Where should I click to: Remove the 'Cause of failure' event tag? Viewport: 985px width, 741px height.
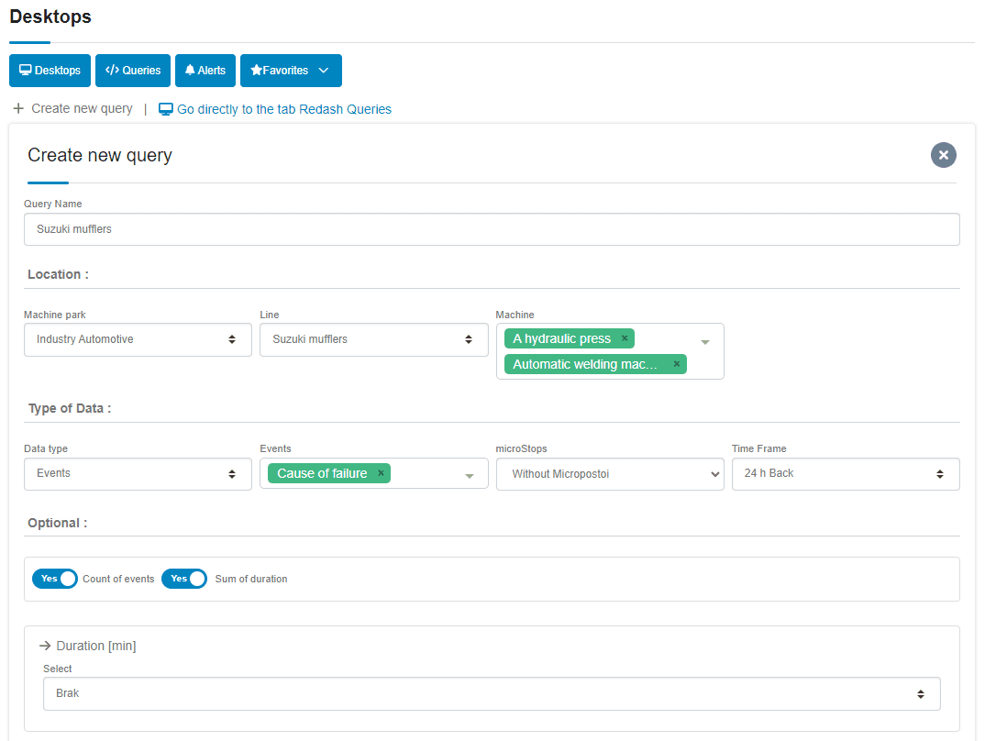coord(381,473)
